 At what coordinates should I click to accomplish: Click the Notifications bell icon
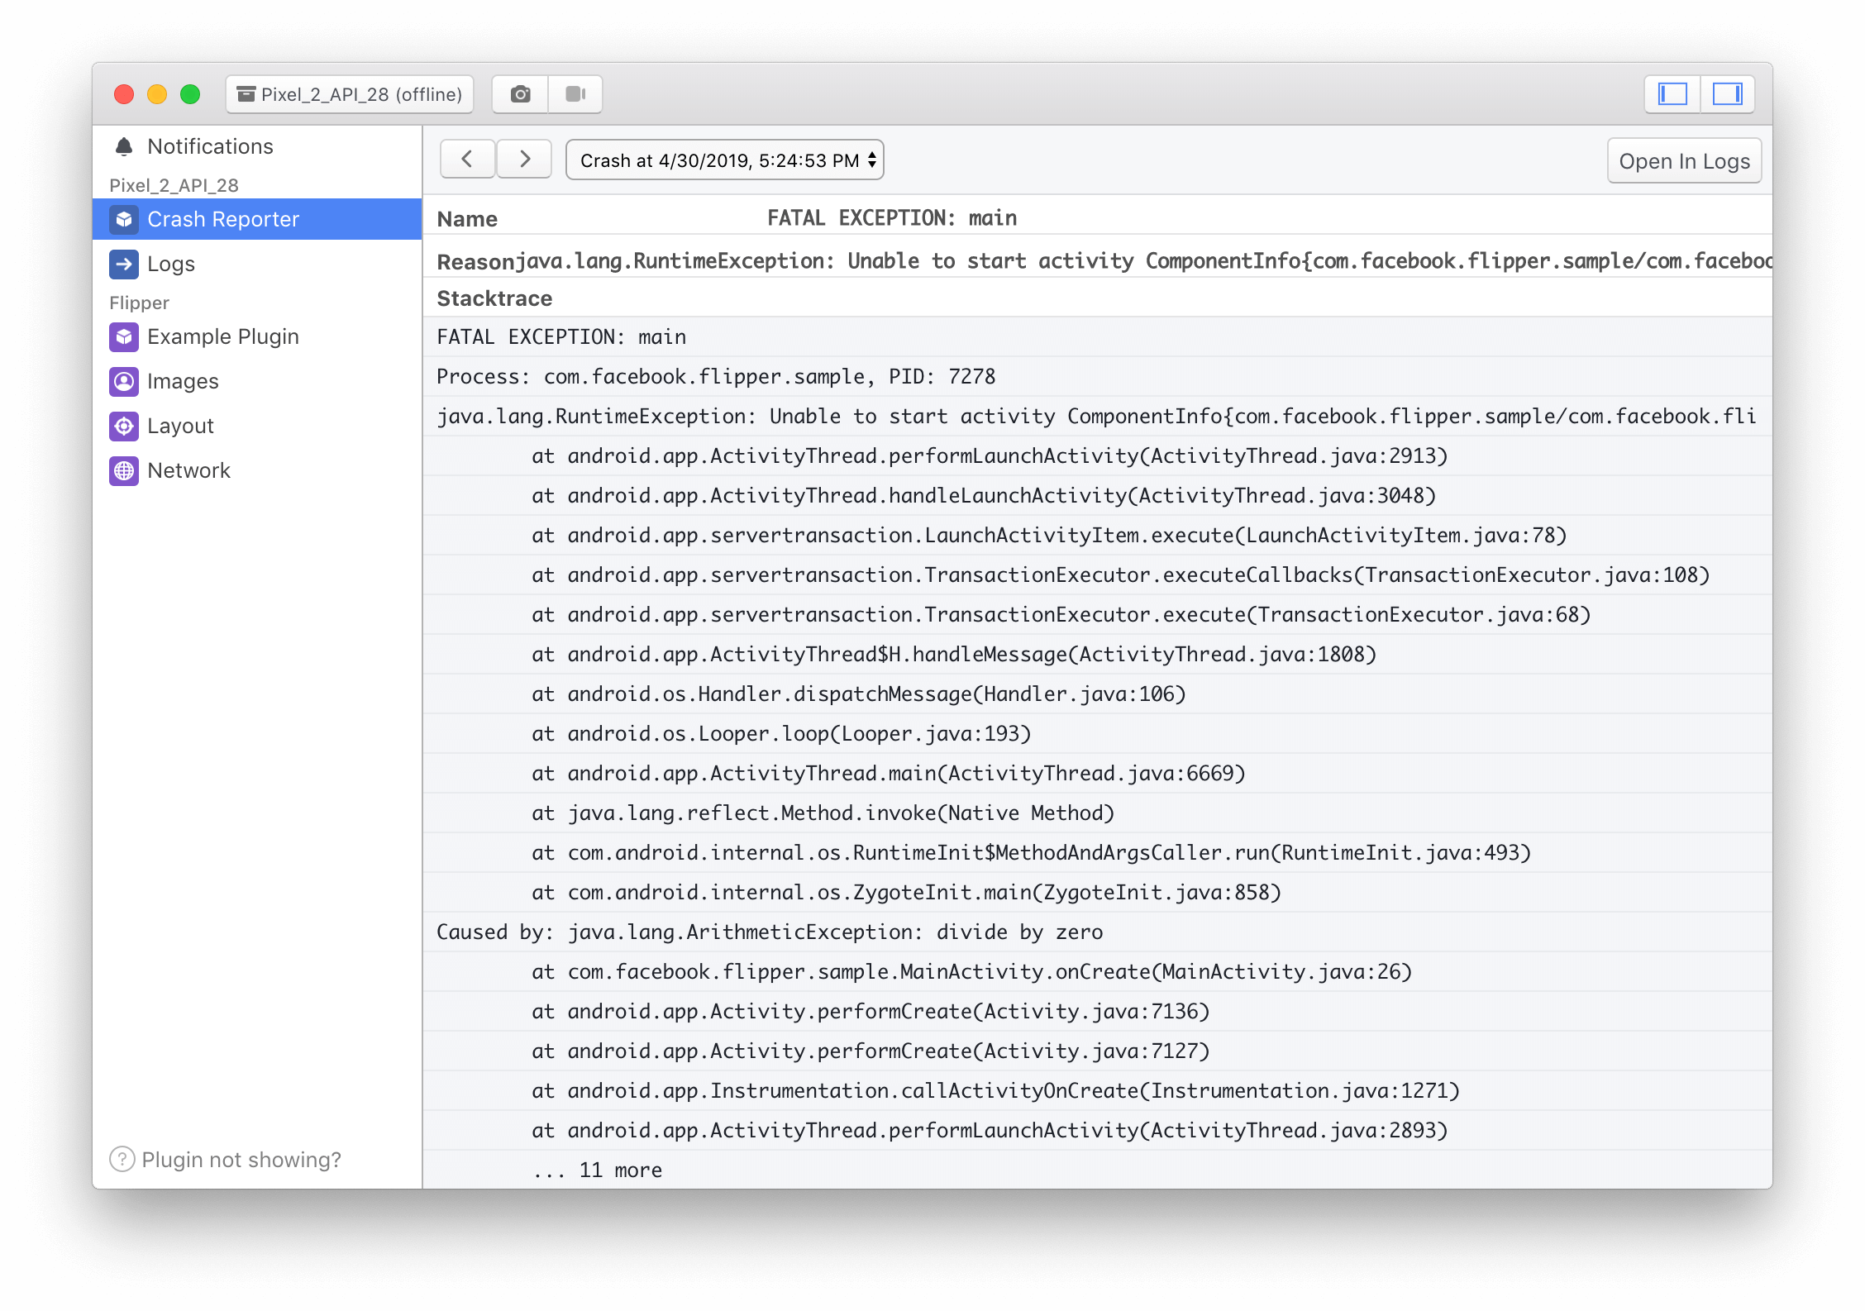124,147
